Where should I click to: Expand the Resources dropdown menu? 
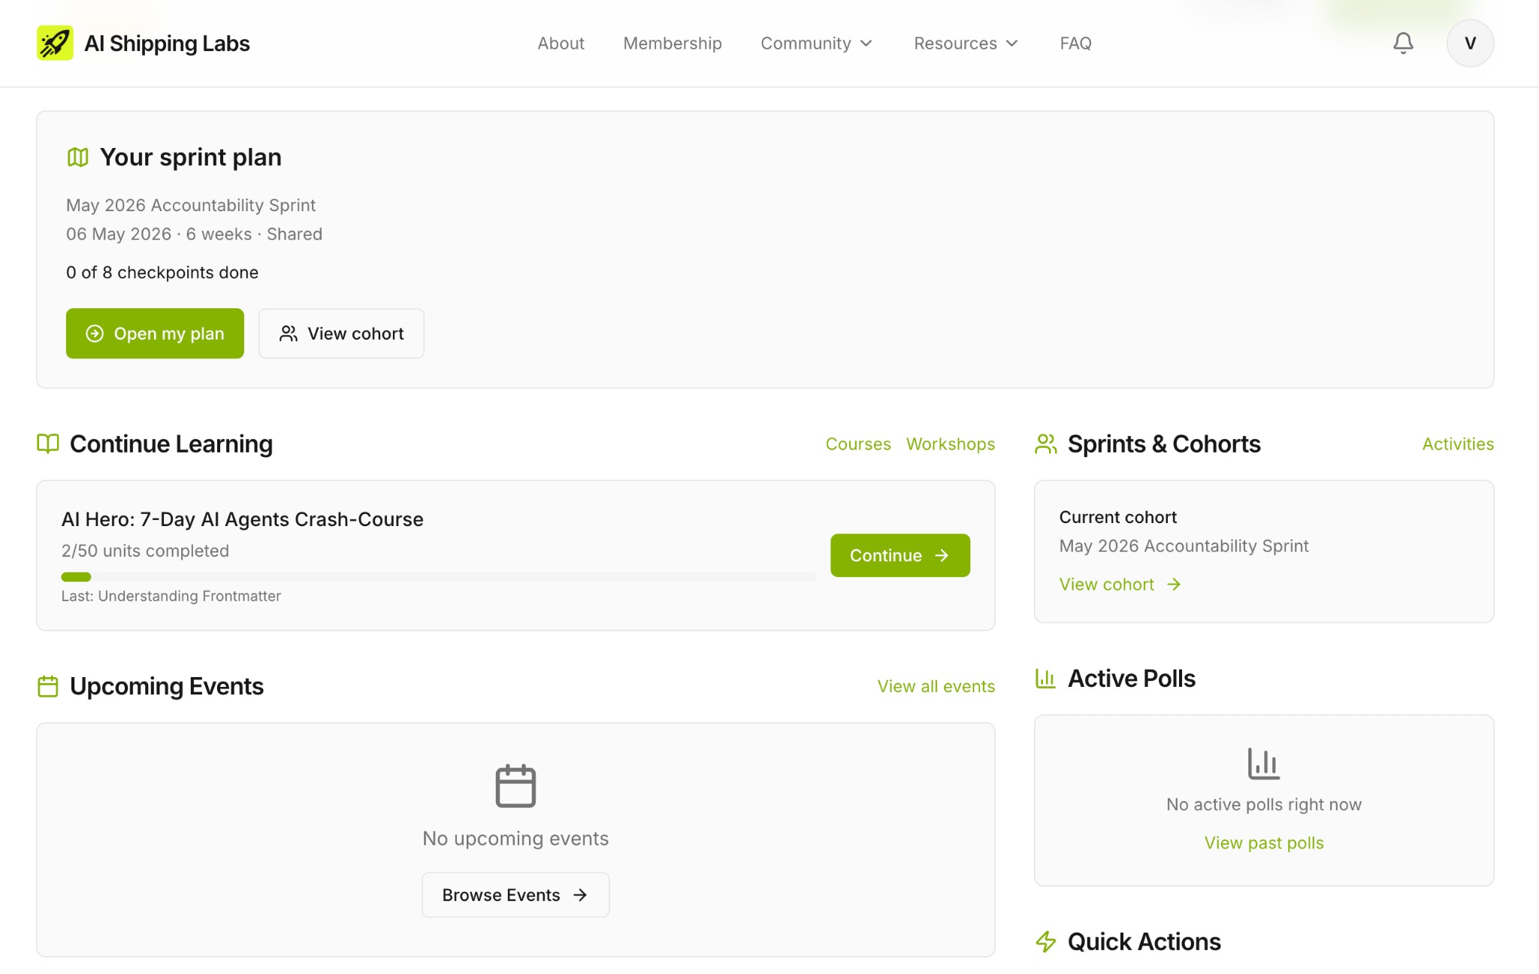click(x=966, y=44)
